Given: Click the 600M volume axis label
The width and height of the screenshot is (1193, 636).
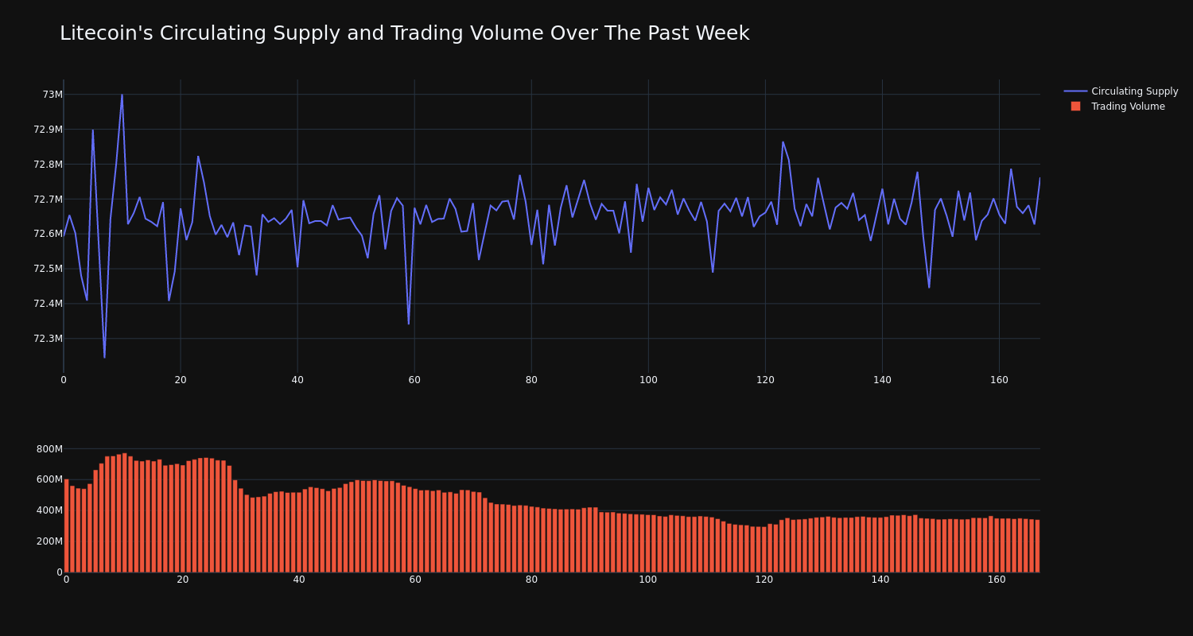Looking at the screenshot, I should (x=49, y=479).
